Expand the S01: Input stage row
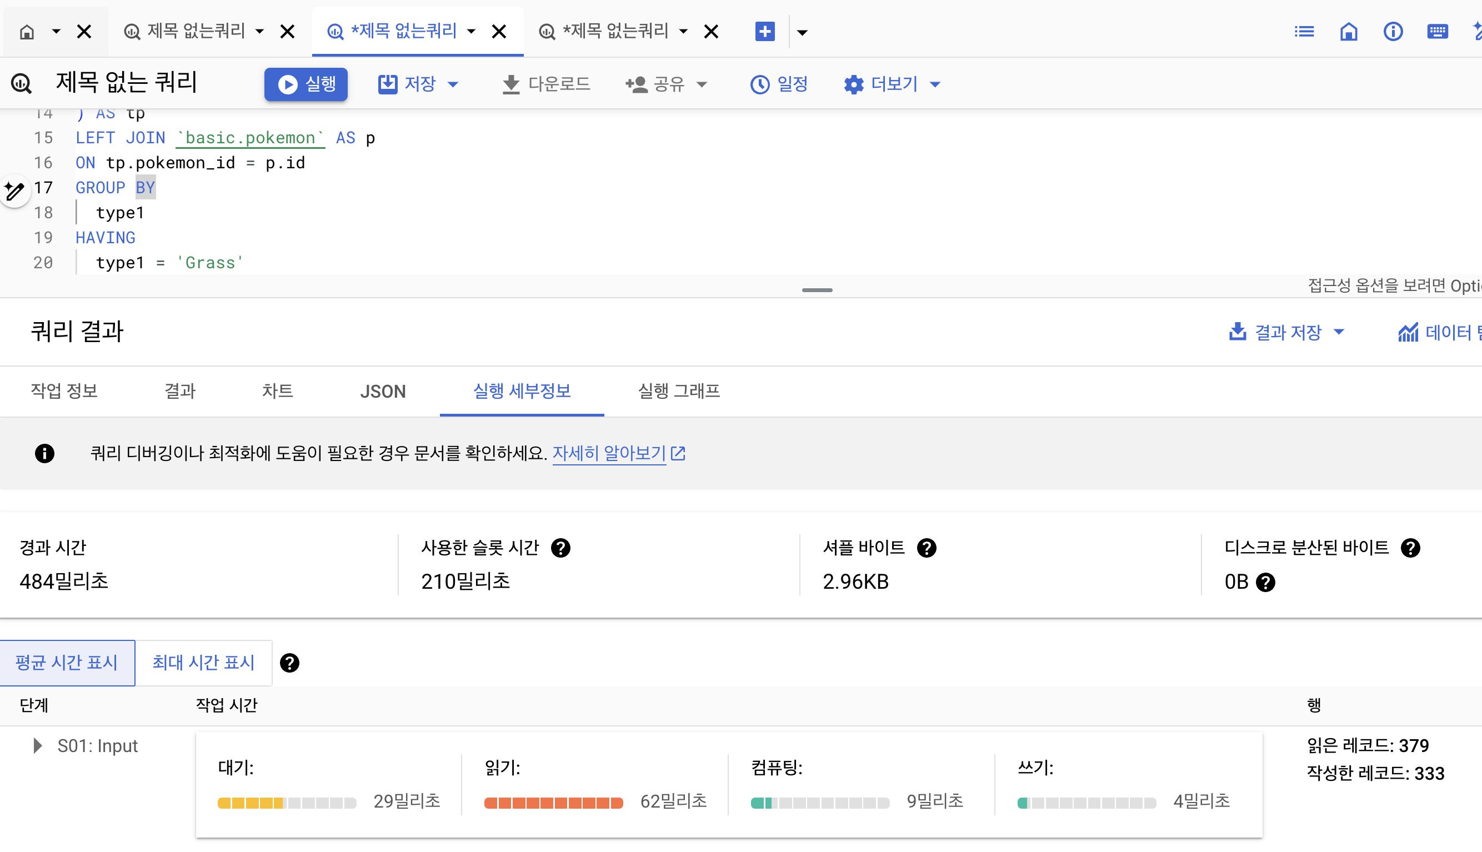The height and width of the screenshot is (852, 1482). 37,746
